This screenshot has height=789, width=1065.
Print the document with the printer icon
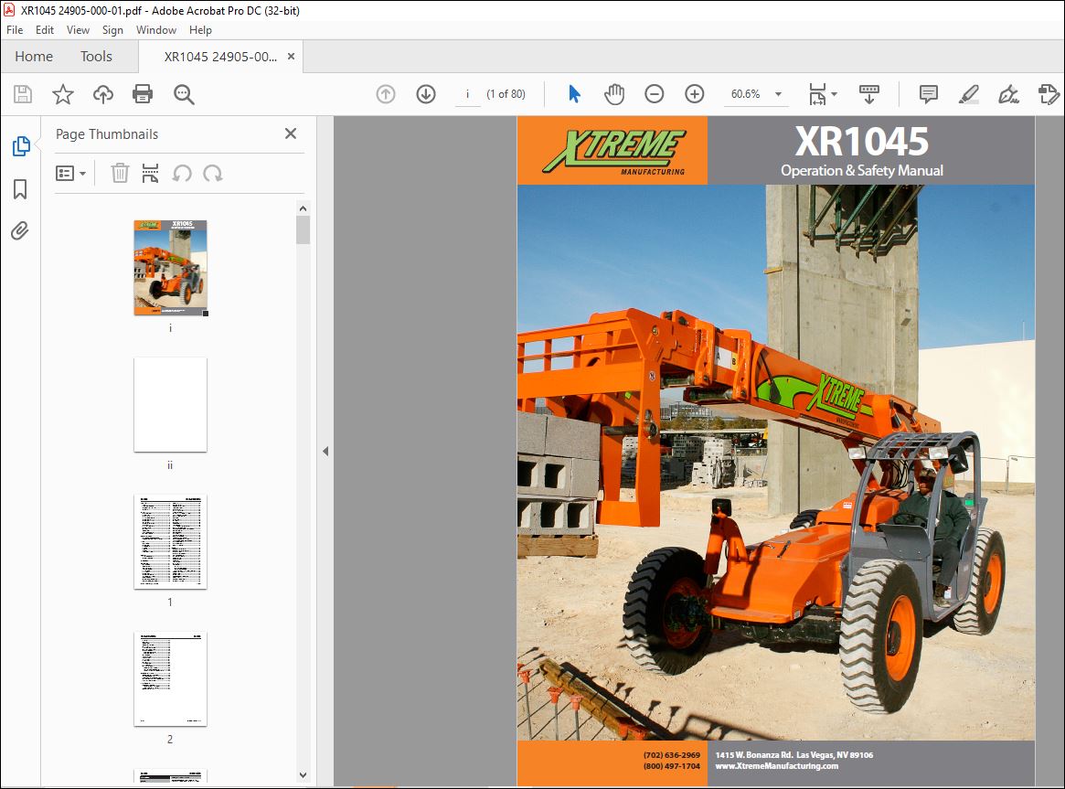(143, 94)
